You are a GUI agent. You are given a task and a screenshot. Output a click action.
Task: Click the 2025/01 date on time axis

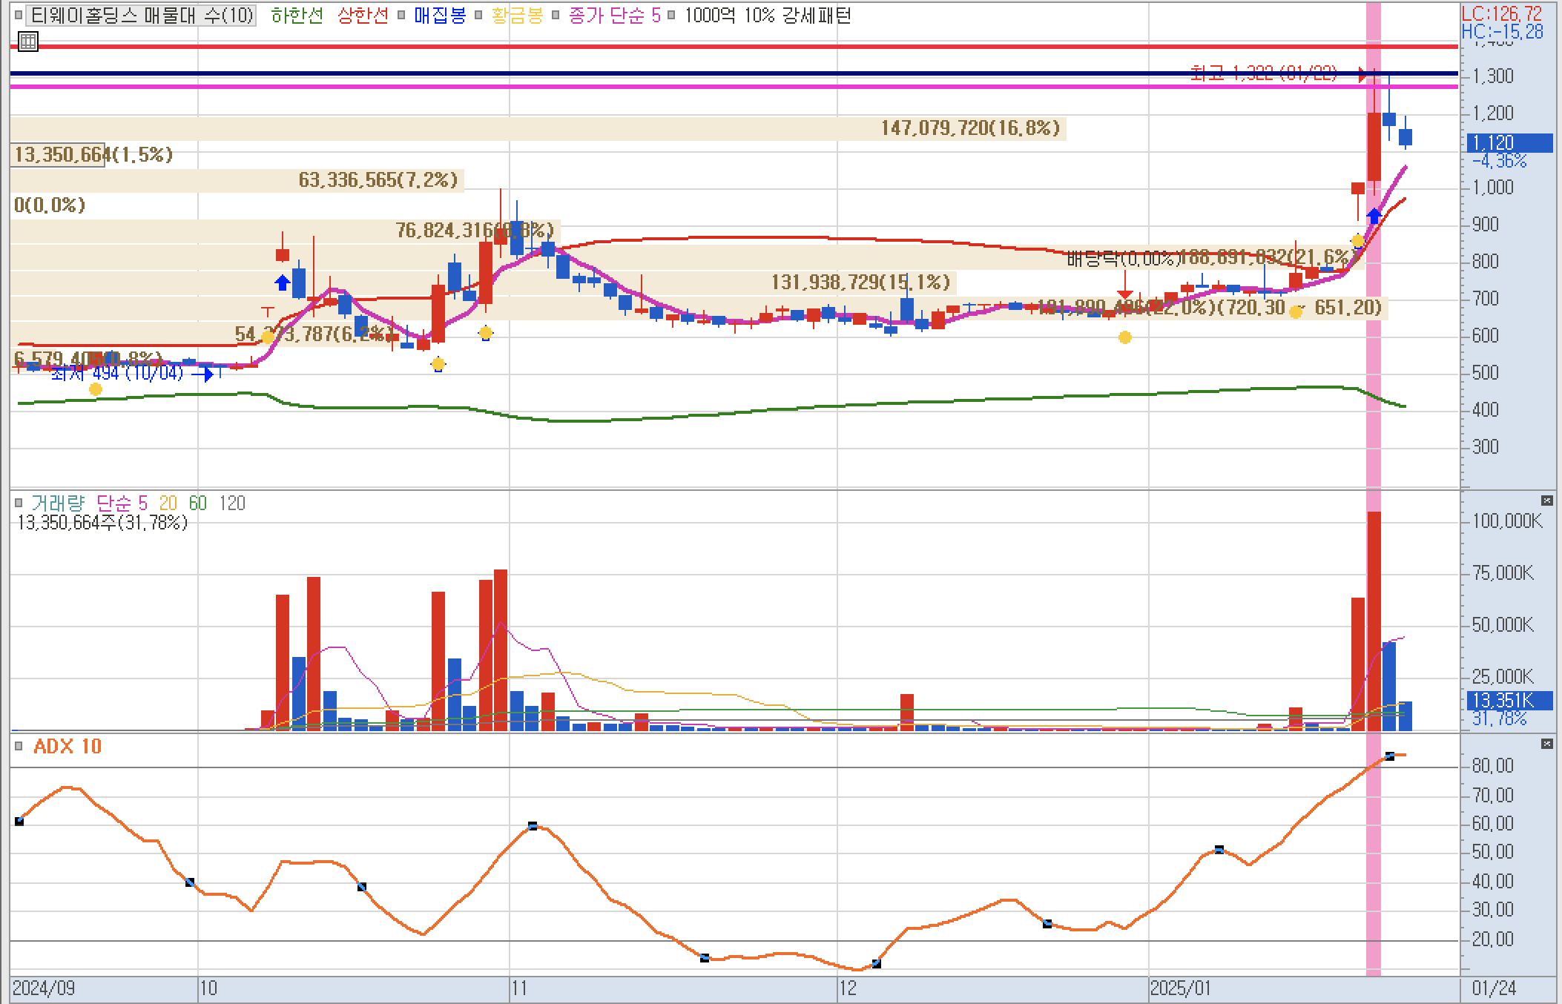1179,988
